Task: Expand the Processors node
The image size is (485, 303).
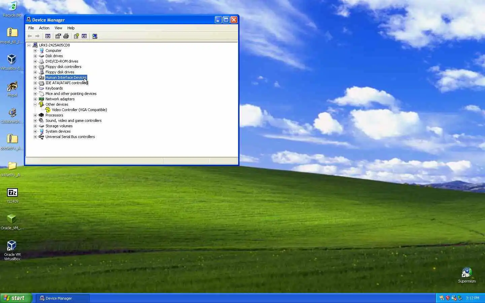Action: (35, 115)
